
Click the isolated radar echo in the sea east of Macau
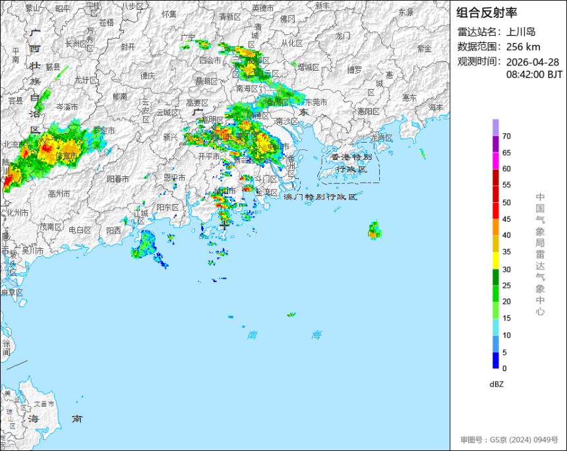(x=374, y=230)
